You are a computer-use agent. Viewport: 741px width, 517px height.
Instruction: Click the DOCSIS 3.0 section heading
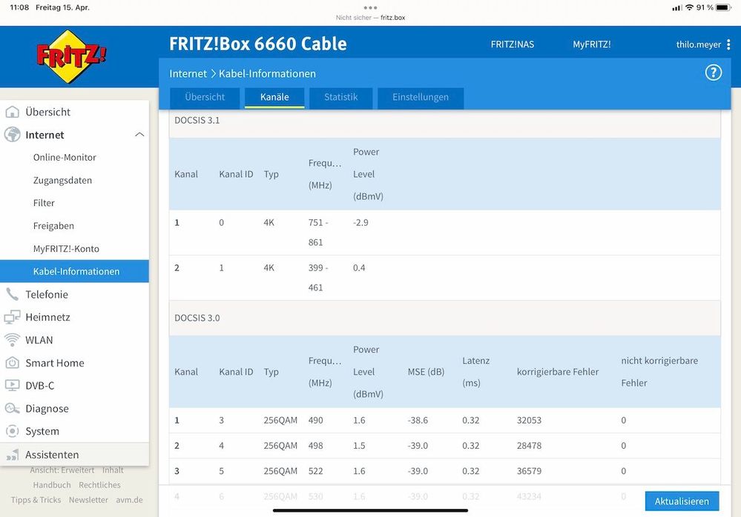point(197,318)
